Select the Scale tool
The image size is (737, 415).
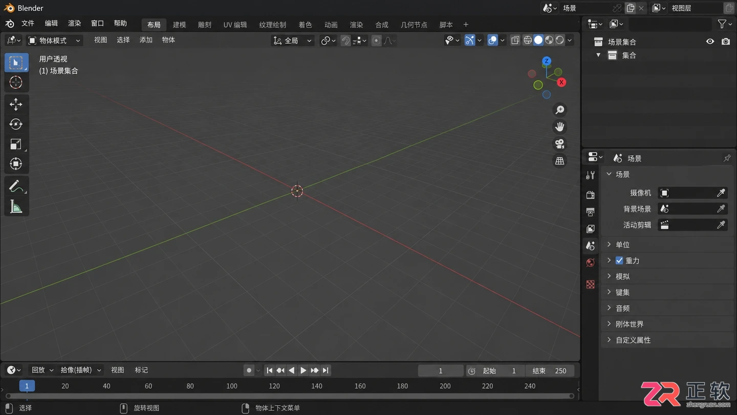[x=16, y=144]
